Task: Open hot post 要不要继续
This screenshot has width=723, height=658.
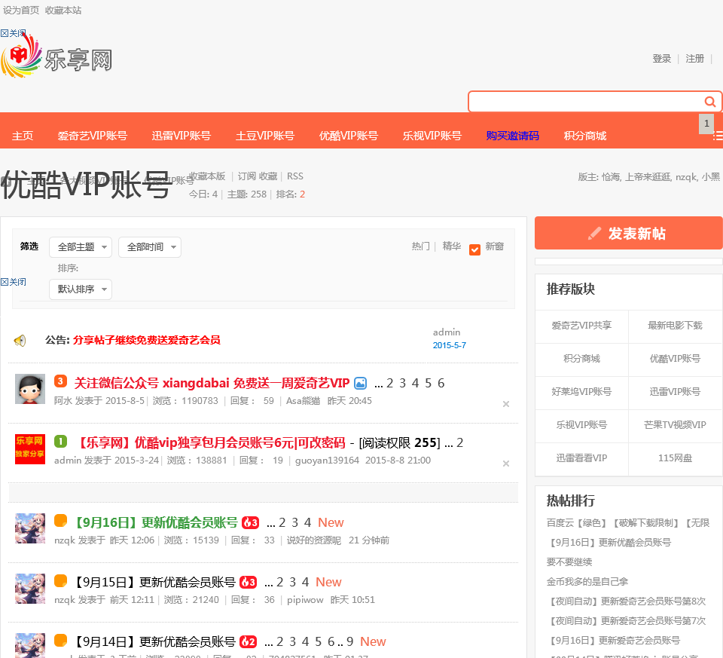Action: (569, 562)
